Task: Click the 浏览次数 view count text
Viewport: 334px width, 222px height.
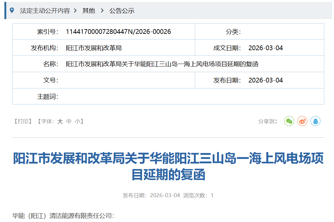Action: pos(198,195)
